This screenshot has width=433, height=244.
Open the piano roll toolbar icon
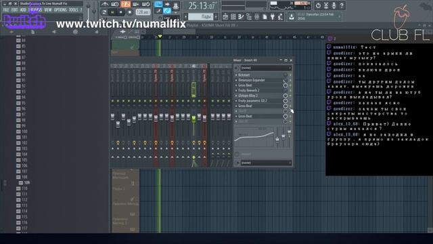pos(241,17)
